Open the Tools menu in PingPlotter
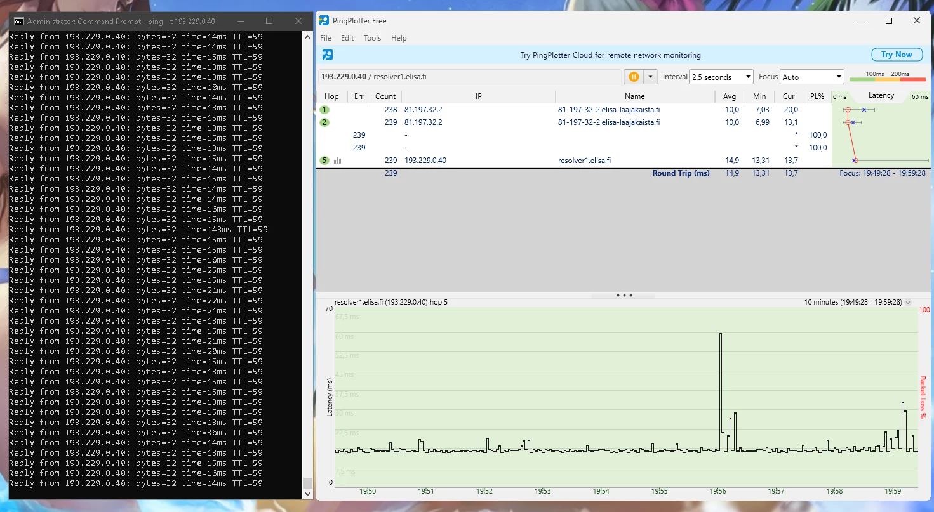This screenshot has width=934, height=512. [372, 38]
